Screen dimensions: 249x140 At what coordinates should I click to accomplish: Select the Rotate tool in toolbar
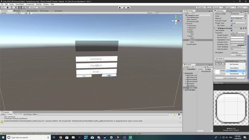click(12, 7)
